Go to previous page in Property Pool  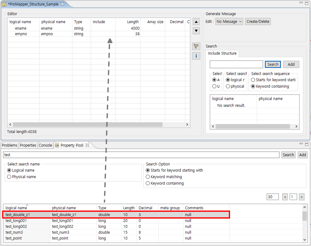pos(285,197)
